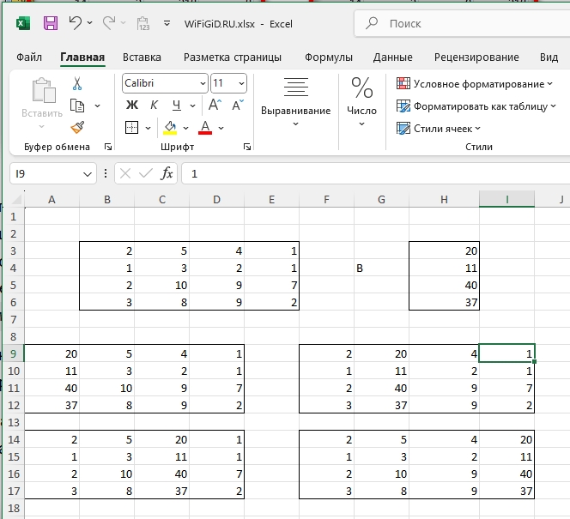570x519 pixels.
Task: Click the formula bar confirm checkmark icon
Action: tap(146, 173)
